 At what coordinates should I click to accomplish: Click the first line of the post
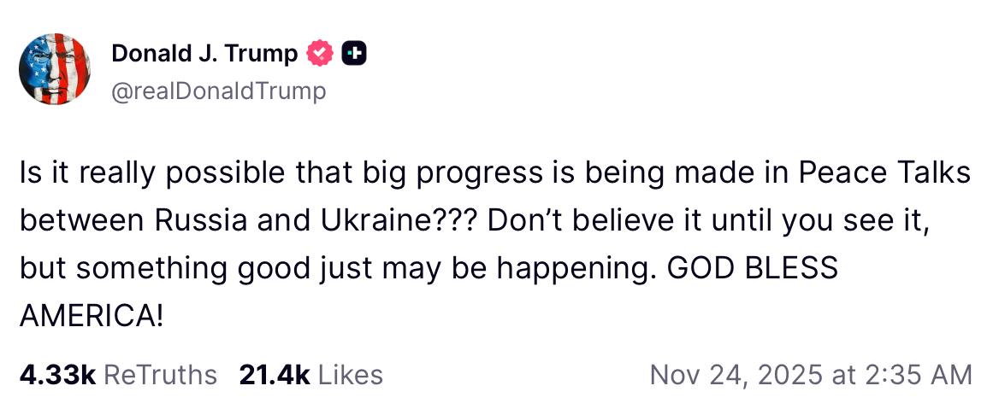494,174
